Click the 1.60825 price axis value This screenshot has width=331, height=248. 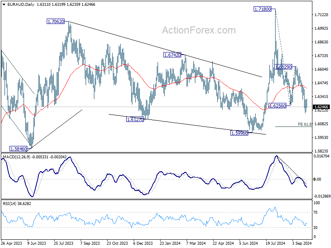coord(321,124)
